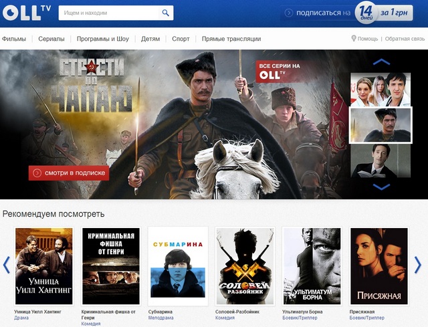Image resolution: width=428 pixels, height=327 pixels.
Task: Open the Сериалы menu
Action: coord(51,39)
